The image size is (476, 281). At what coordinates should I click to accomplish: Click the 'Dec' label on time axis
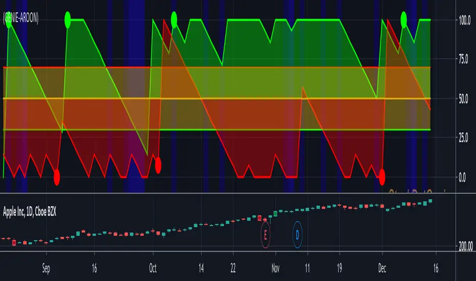click(x=382, y=268)
